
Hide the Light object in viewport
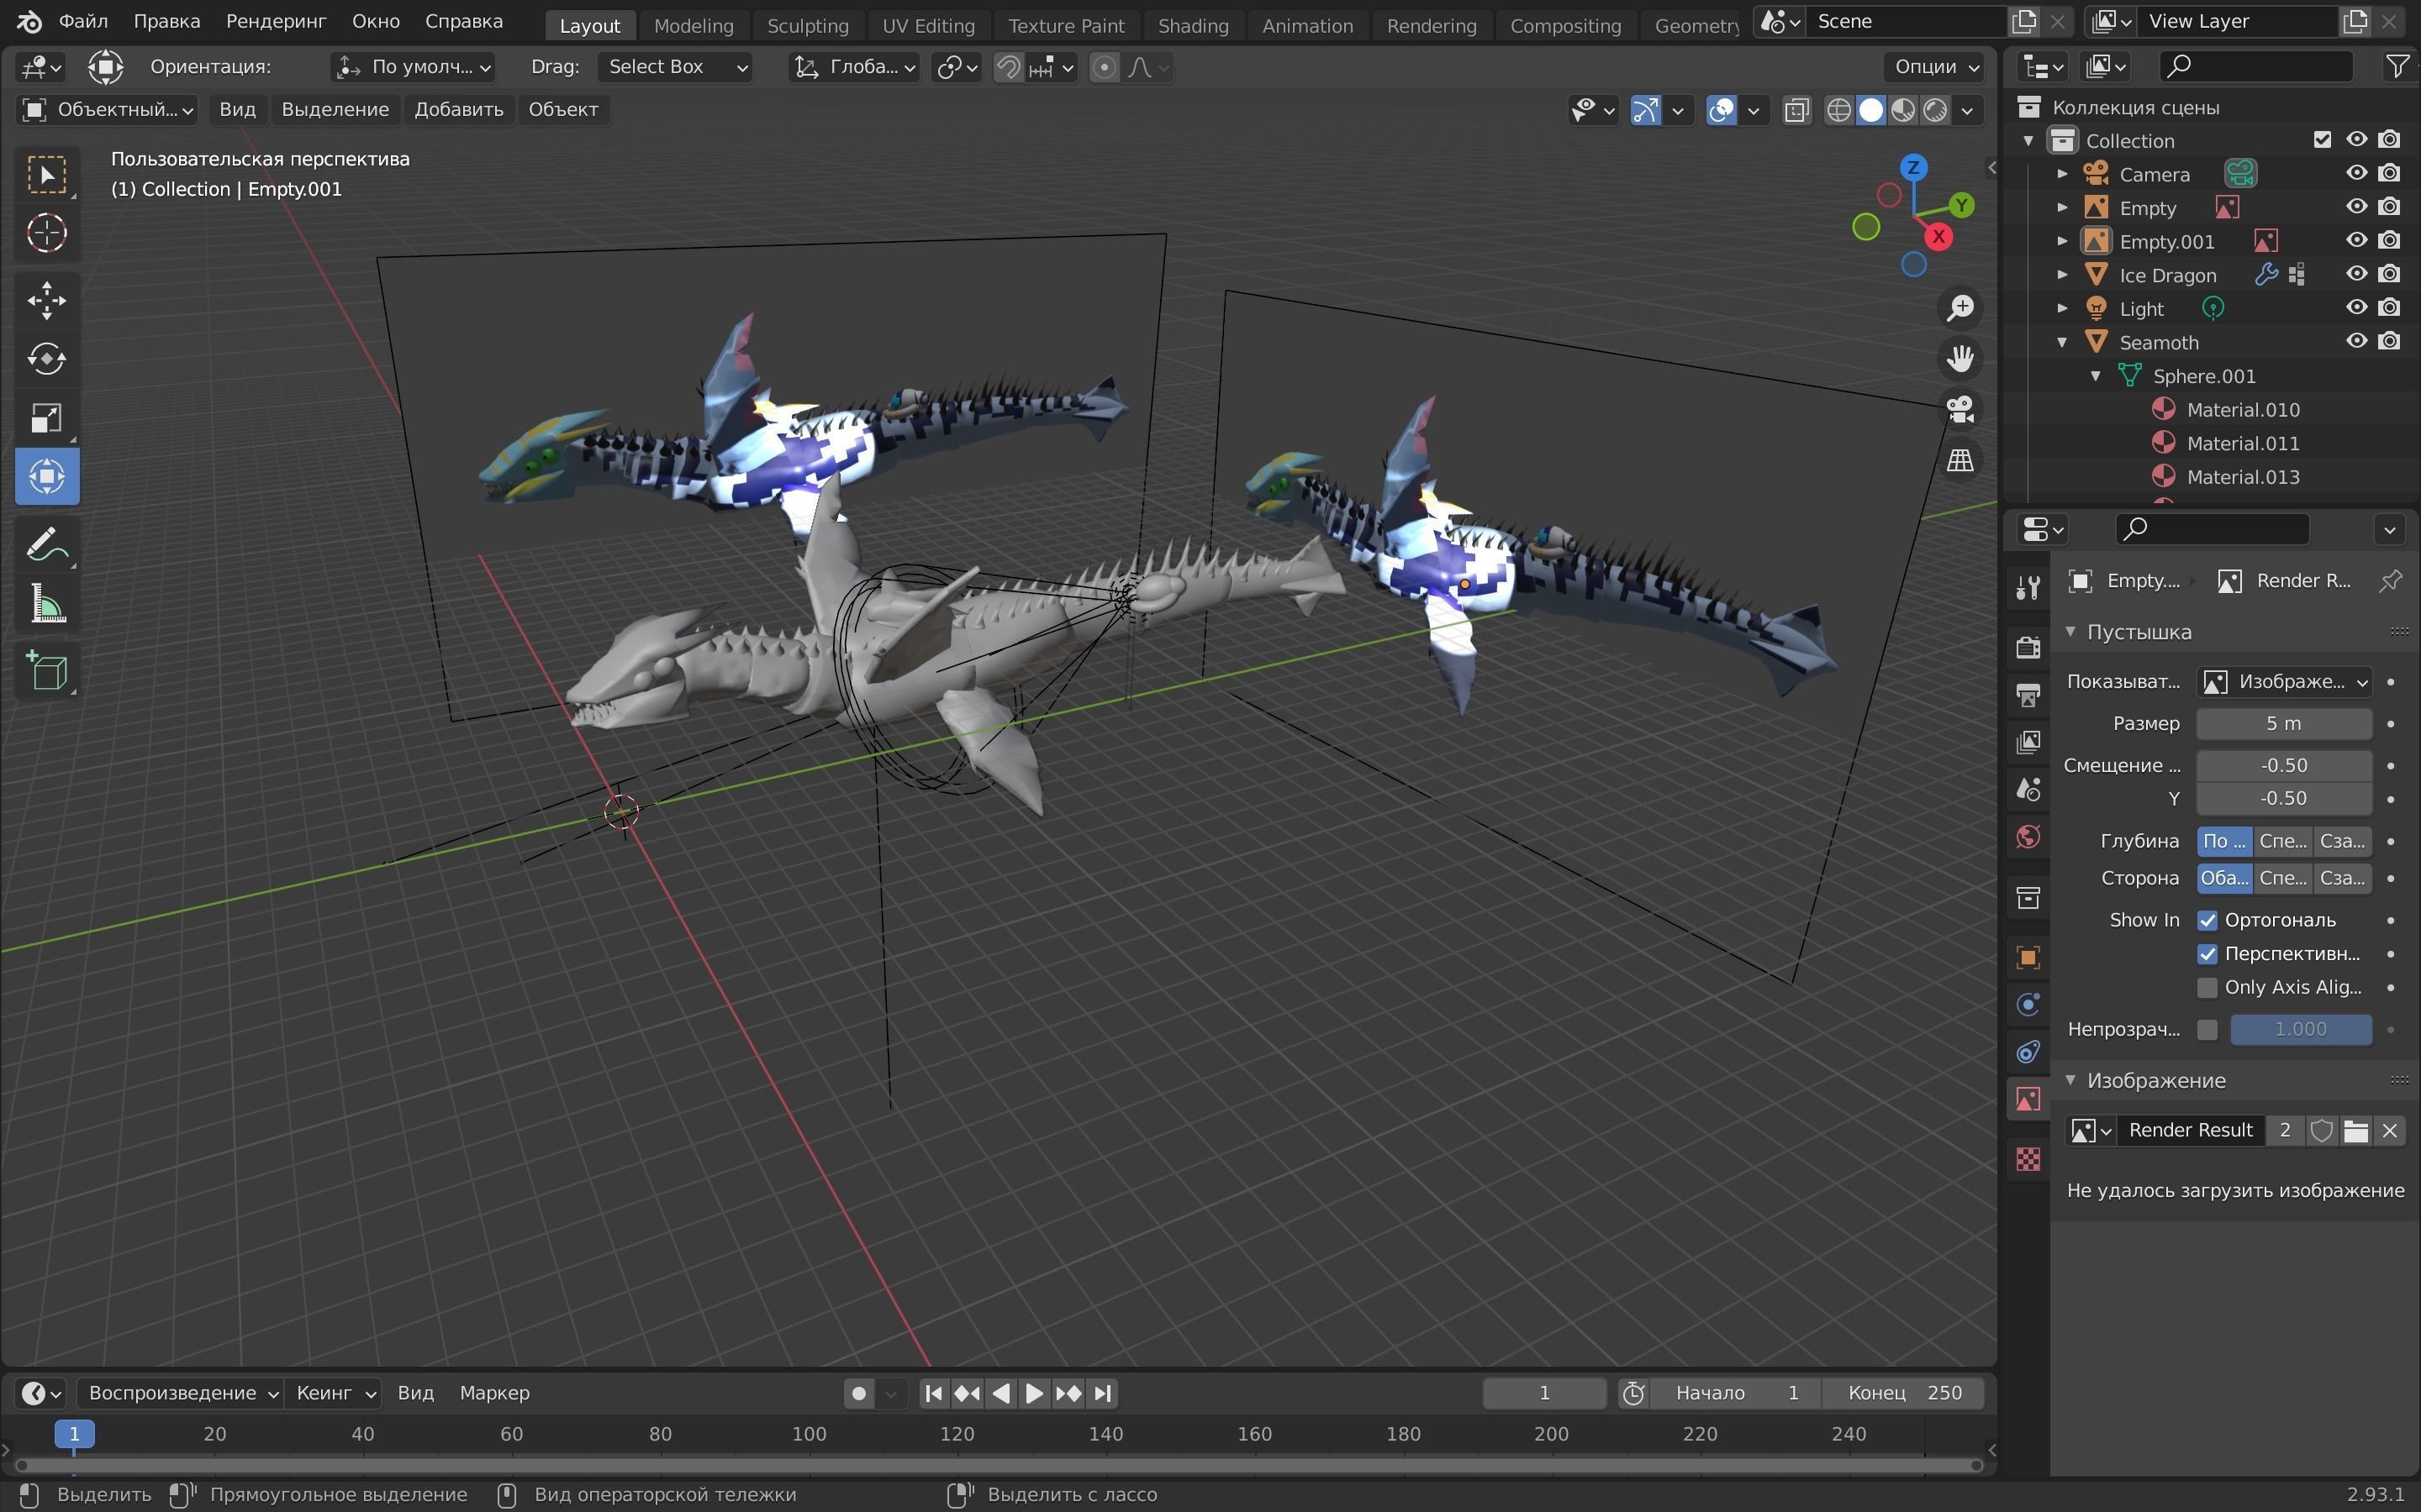[x=2356, y=308]
